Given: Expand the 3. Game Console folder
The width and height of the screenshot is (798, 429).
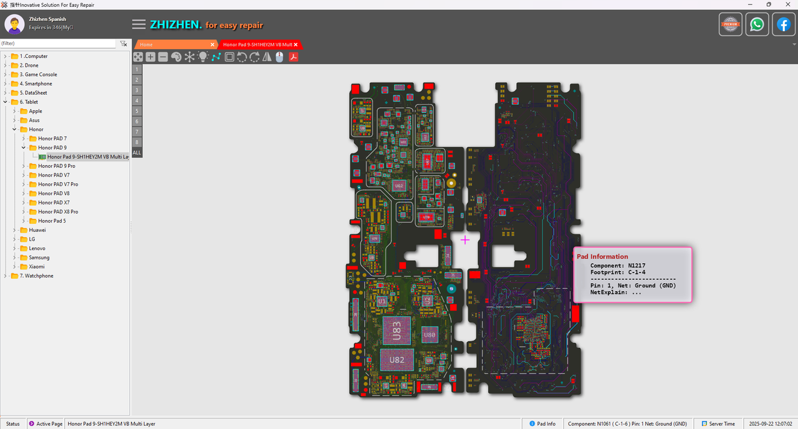Looking at the screenshot, I should click(x=6, y=74).
